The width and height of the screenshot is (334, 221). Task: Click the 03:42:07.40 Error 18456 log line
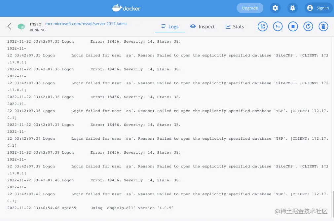point(94,180)
